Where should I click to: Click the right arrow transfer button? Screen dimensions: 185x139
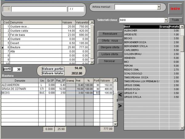coord(120,106)
